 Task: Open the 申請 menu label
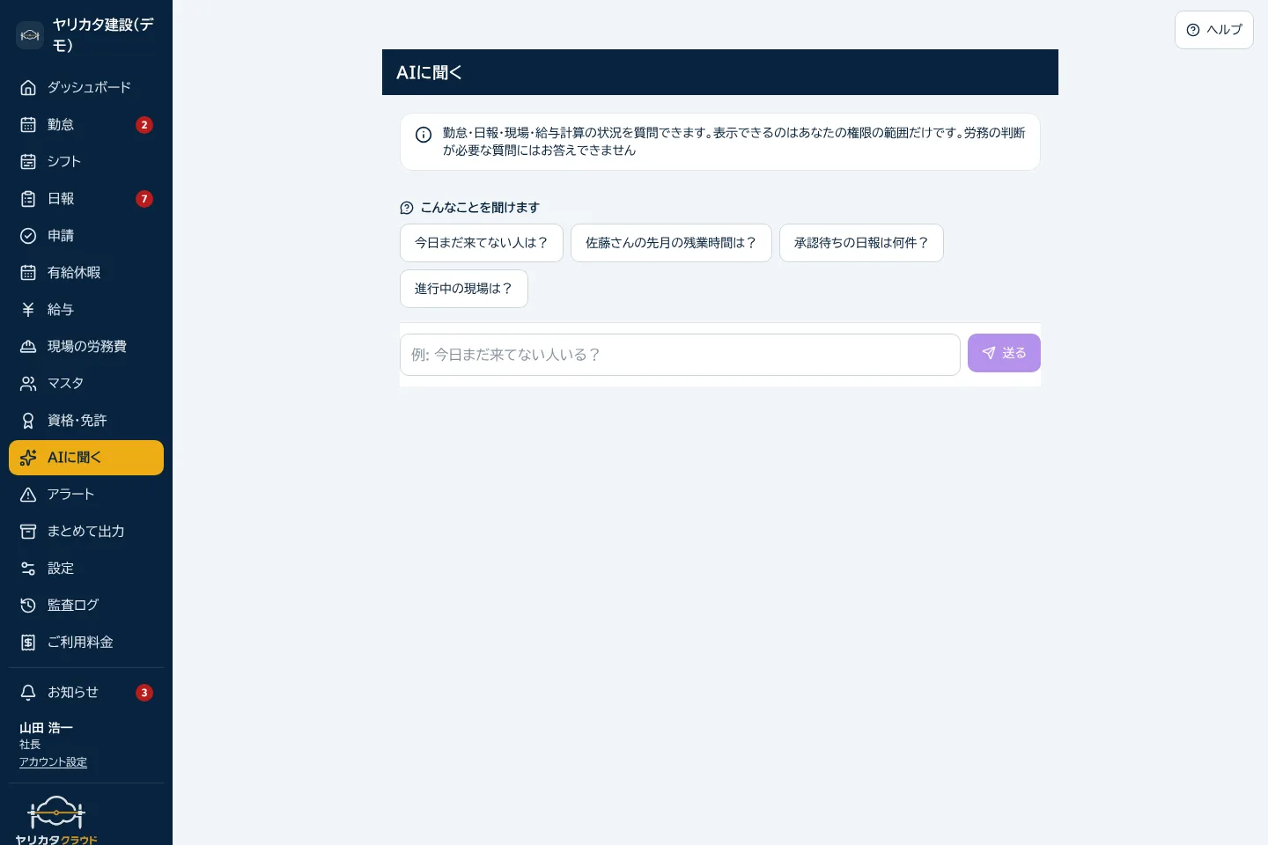point(61,235)
